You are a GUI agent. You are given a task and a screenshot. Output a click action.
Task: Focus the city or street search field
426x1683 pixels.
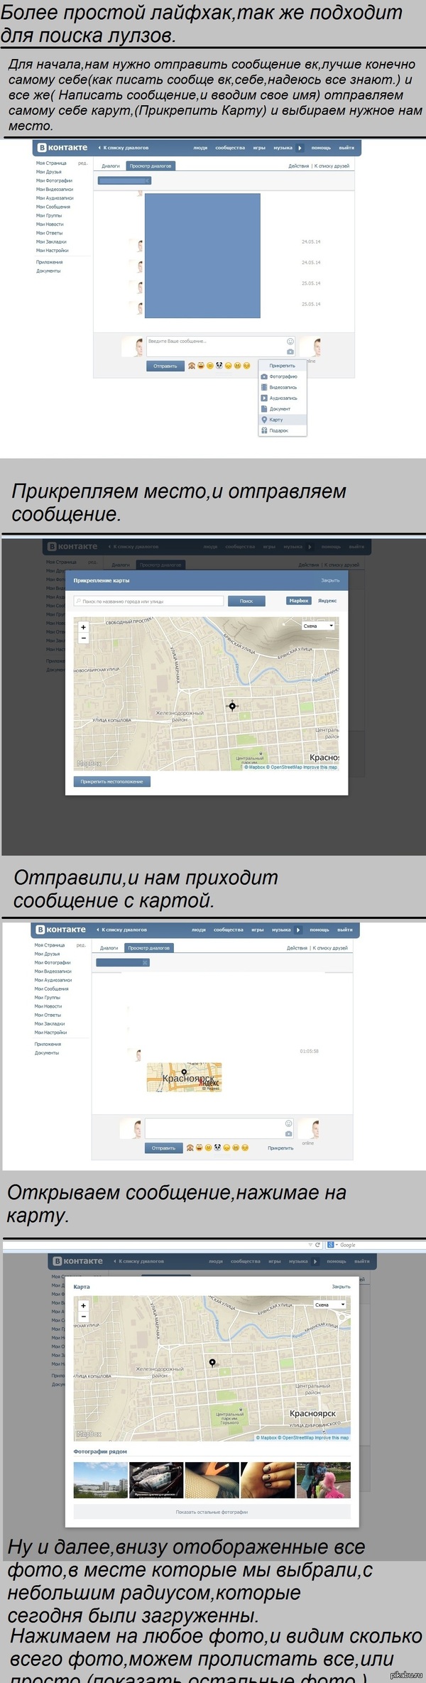(x=148, y=601)
